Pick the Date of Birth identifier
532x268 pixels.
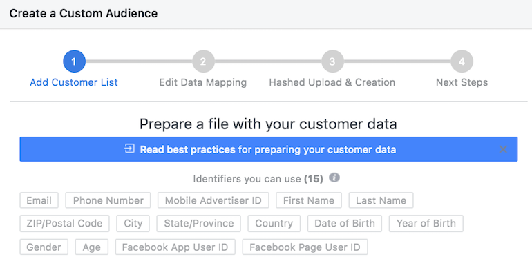(345, 223)
